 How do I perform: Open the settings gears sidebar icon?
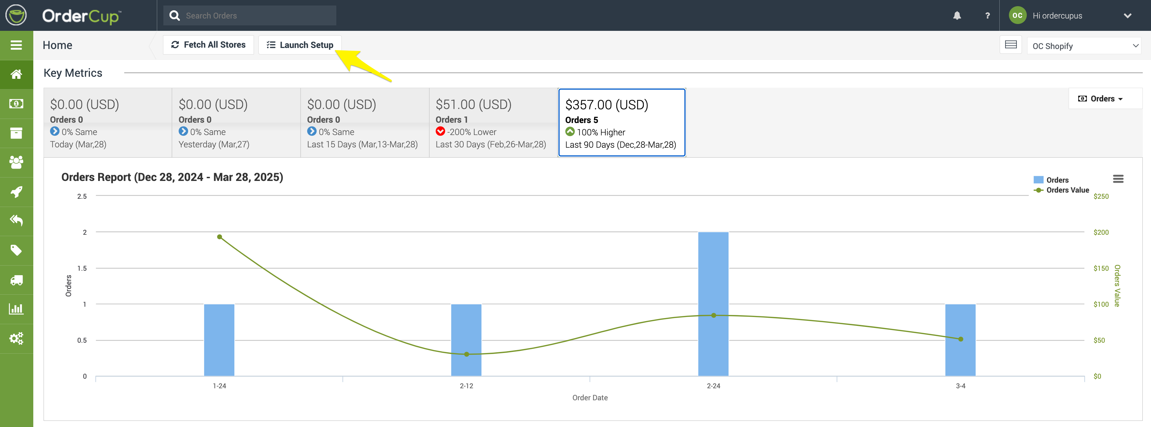[16, 338]
